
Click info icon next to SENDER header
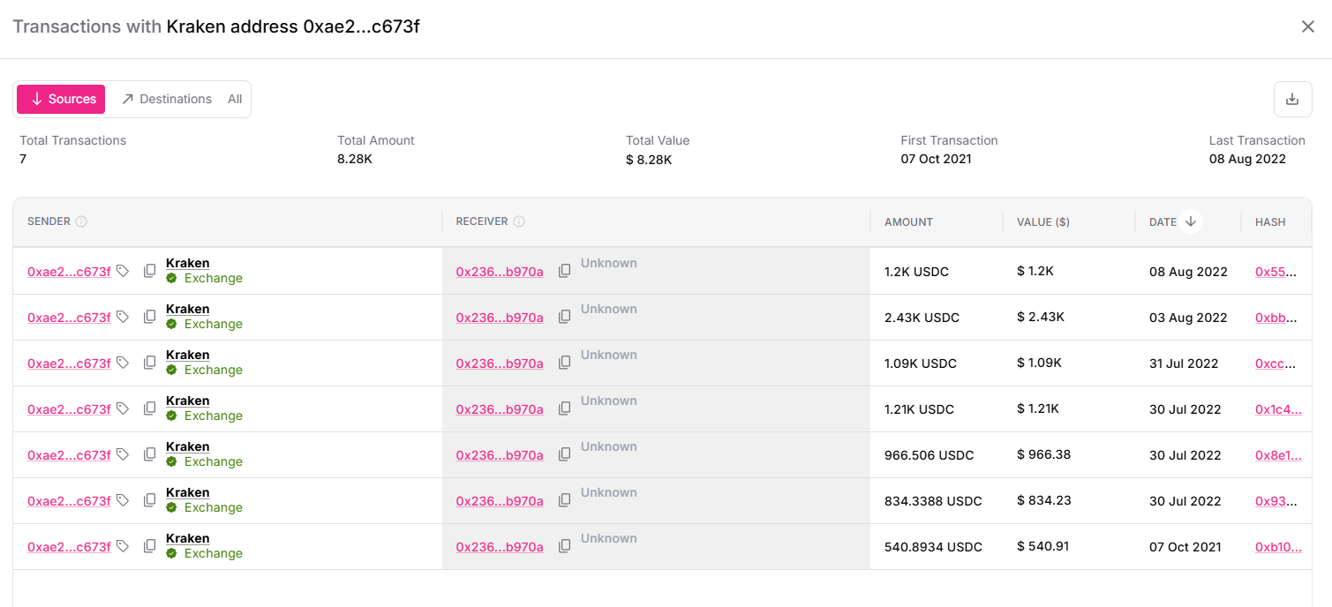(x=81, y=221)
